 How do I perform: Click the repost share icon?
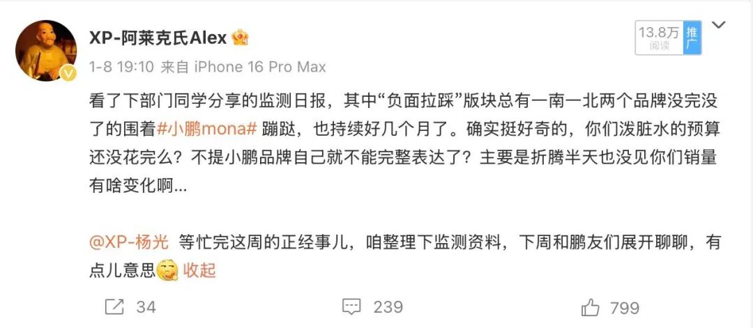tap(114, 307)
